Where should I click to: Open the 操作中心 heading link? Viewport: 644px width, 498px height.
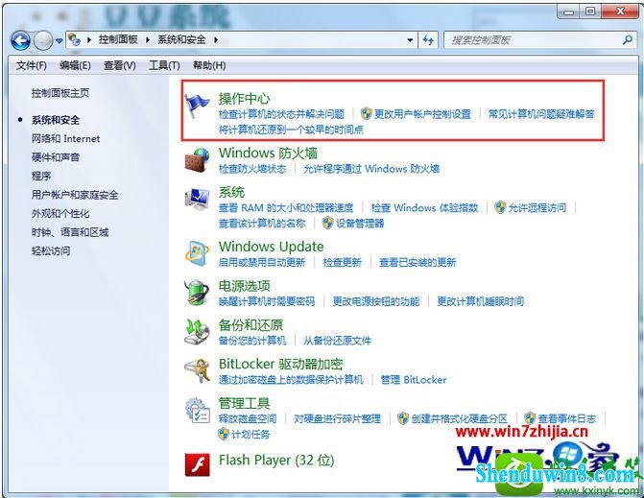point(245,99)
